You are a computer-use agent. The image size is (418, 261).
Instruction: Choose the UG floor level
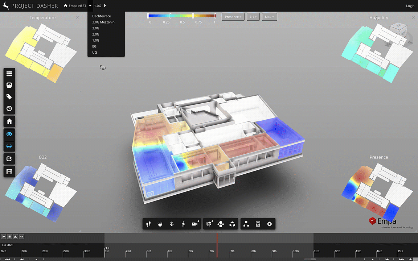[x=95, y=53]
